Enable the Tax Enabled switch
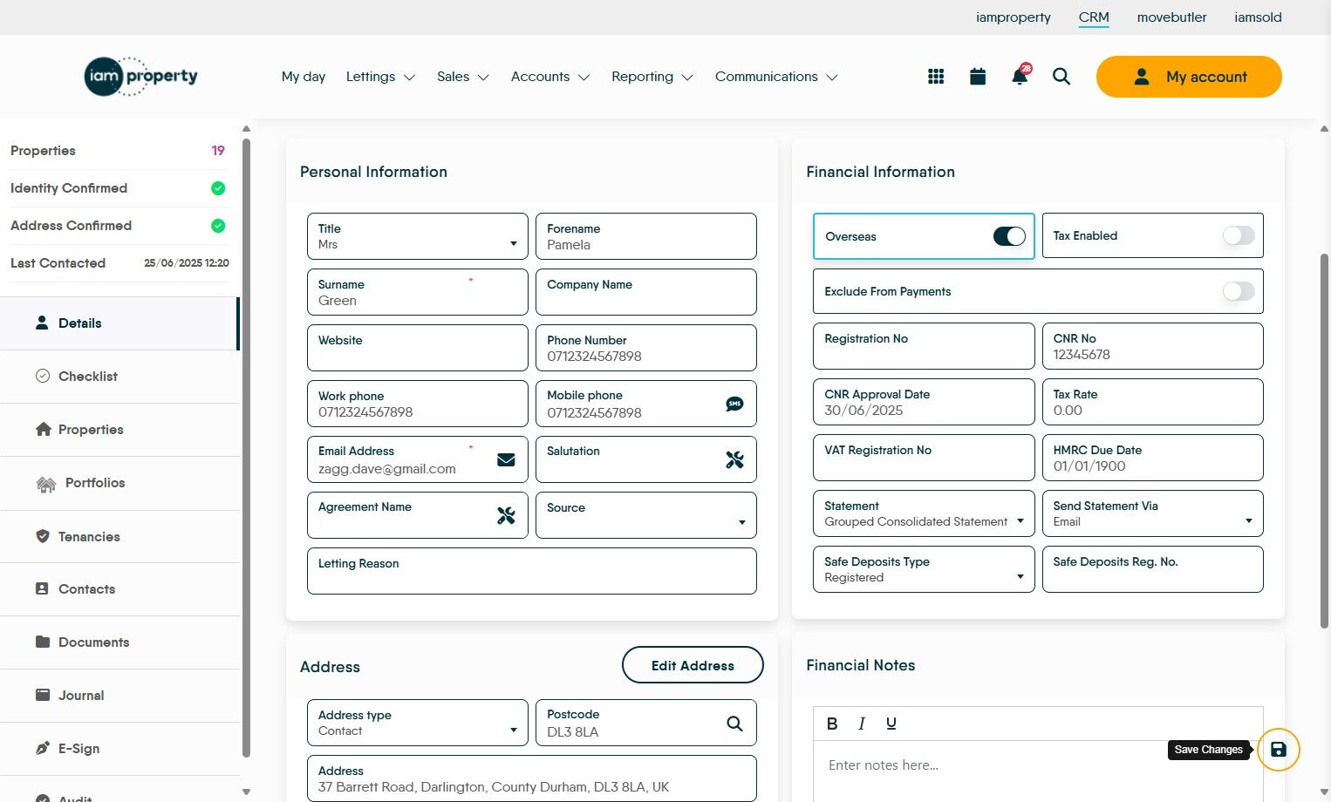The image size is (1331, 802). pyautogui.click(x=1239, y=235)
